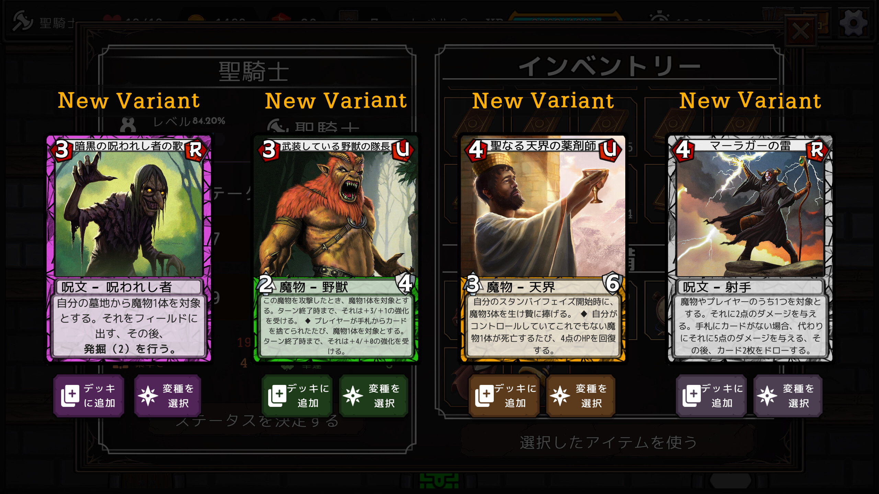Open the インベントリー panel header
Screen dimensions: 879x494
[x=609, y=66]
